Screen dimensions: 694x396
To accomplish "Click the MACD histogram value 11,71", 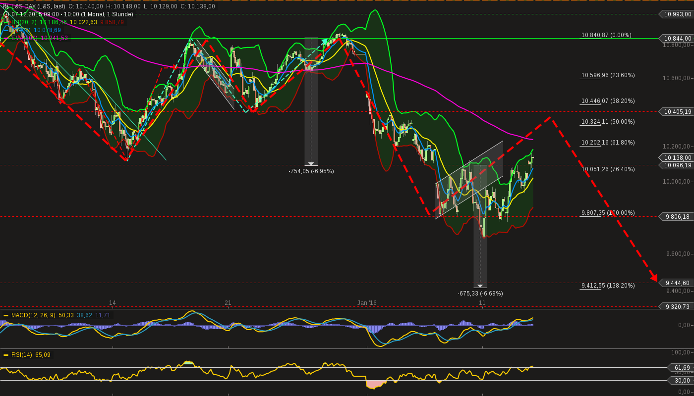I will [x=103, y=315].
